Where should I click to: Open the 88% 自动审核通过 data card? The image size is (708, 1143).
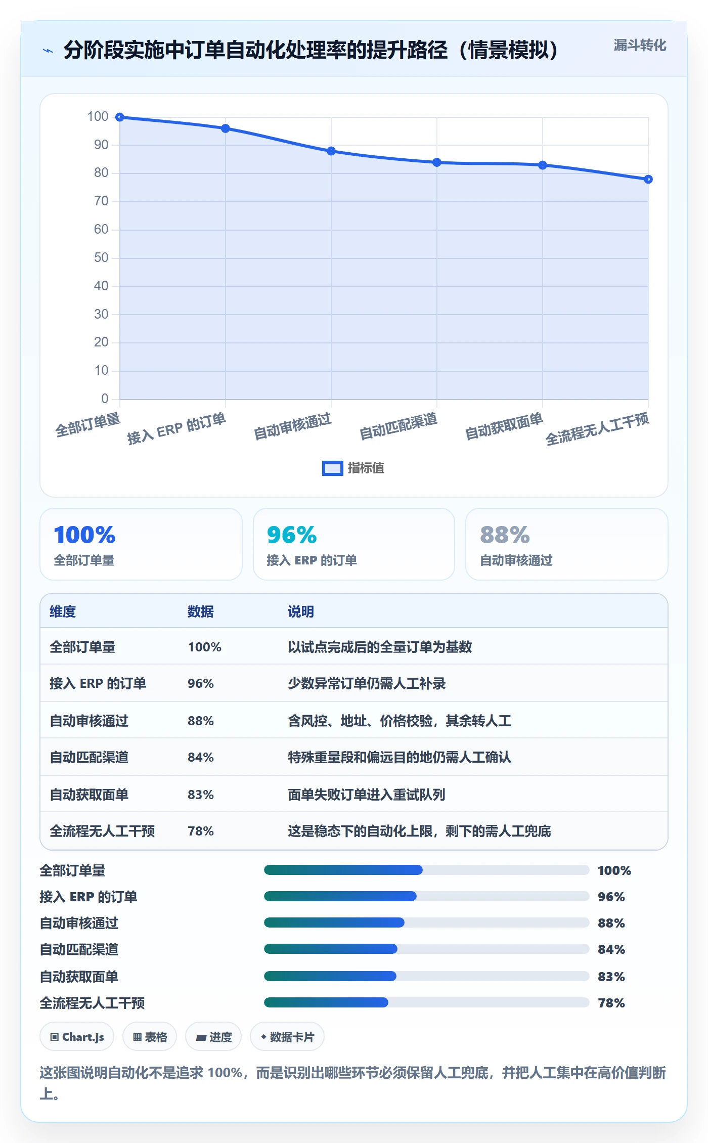[x=567, y=544]
